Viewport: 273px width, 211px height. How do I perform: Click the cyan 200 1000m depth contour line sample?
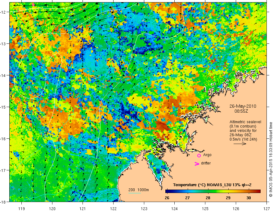pyautogui.click(x=135, y=193)
